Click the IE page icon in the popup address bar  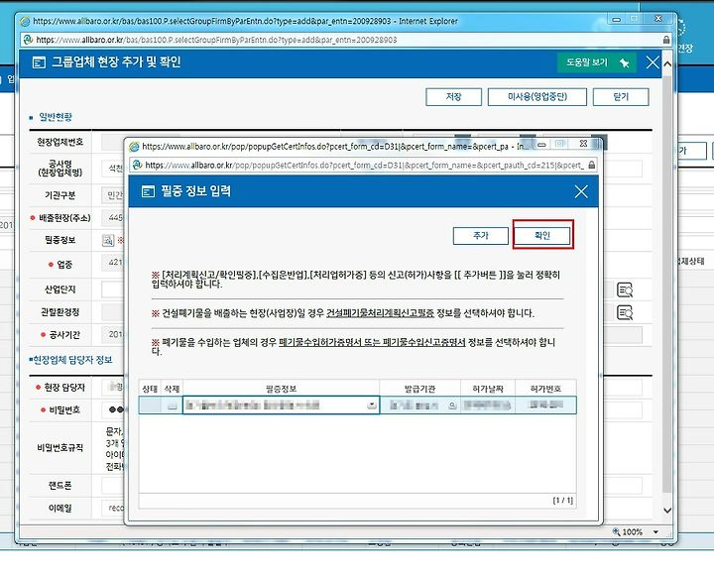[137, 165]
